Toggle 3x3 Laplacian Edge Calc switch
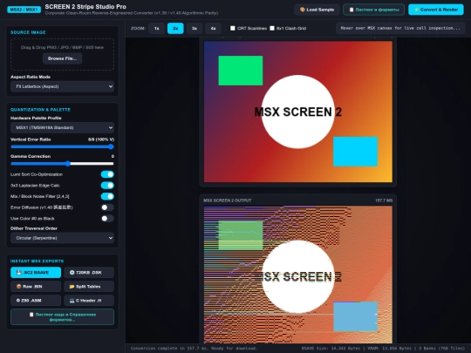 (107, 185)
